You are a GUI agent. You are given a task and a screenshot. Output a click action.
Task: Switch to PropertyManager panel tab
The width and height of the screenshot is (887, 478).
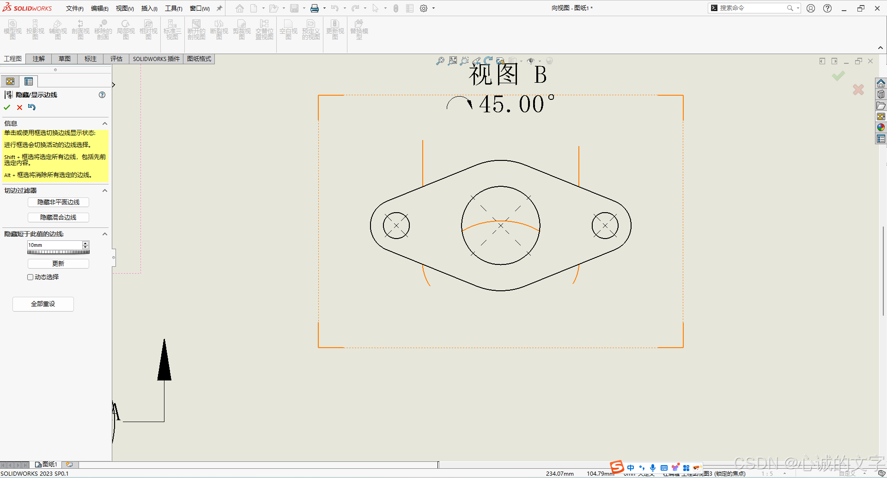[x=29, y=82]
